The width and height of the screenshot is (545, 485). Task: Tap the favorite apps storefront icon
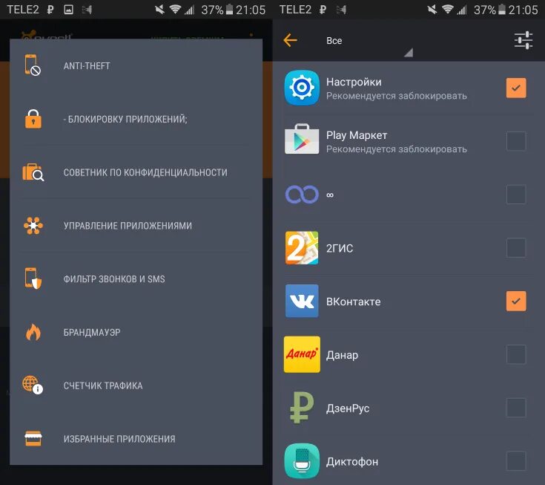[33, 439]
